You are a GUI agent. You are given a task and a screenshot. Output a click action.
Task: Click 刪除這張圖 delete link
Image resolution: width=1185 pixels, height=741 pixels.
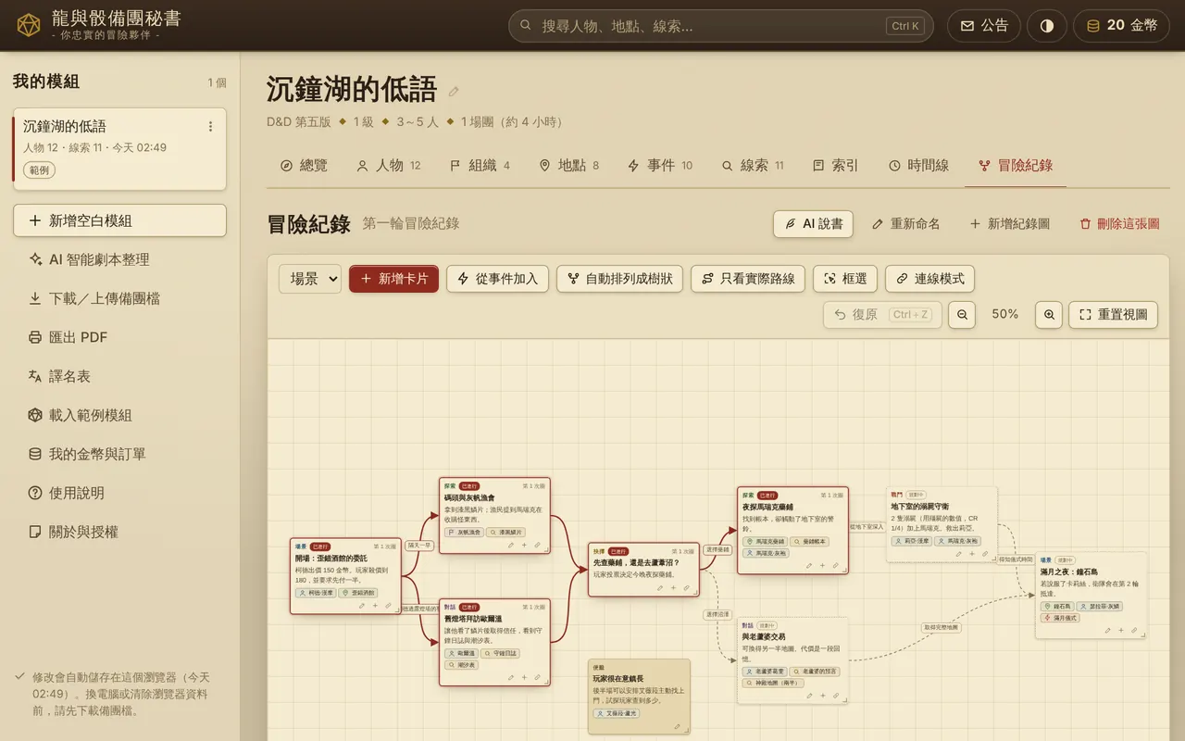coord(1119,224)
